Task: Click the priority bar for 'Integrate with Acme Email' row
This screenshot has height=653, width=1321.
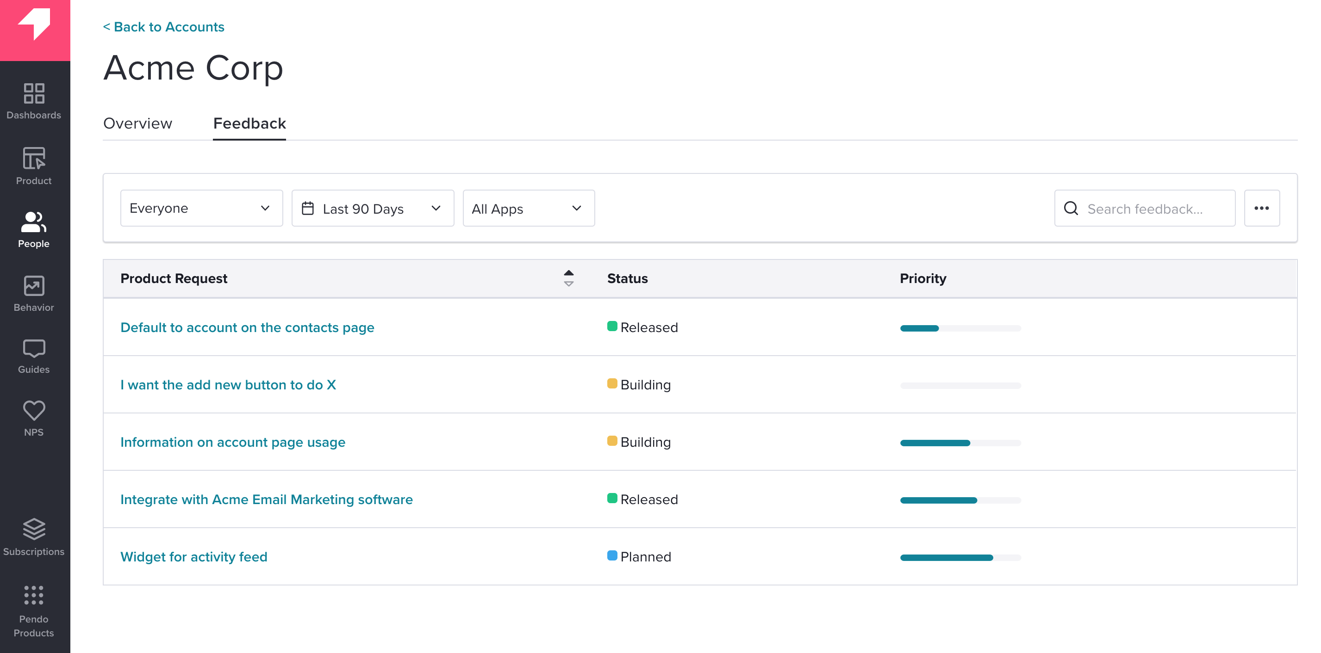Action: tap(960, 501)
